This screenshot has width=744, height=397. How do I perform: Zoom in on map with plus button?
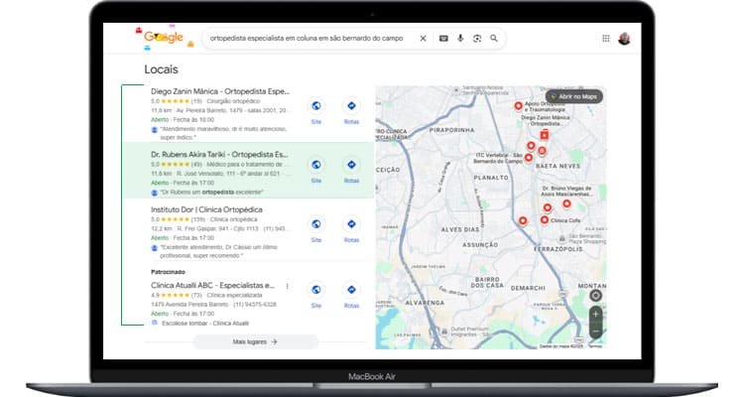(595, 314)
